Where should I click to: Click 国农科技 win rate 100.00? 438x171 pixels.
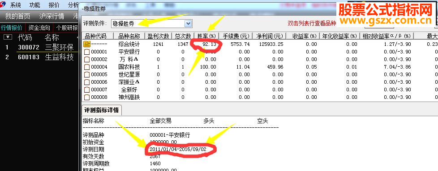208,67
